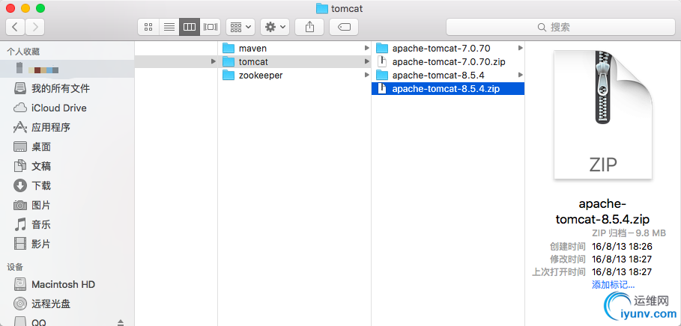This screenshot has height=326, width=681.
Task: Expand the zookeeper folder arrow
Action: (367, 75)
